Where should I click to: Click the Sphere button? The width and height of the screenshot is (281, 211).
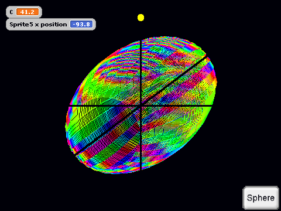tap(261, 198)
